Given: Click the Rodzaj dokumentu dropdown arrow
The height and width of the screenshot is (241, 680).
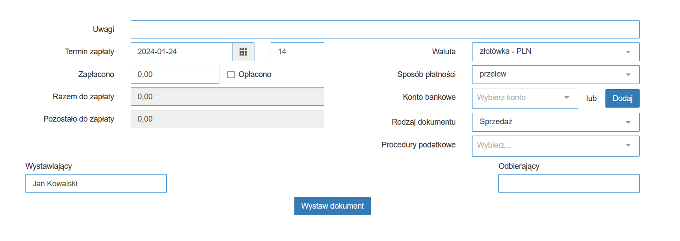Looking at the screenshot, I should click(628, 122).
